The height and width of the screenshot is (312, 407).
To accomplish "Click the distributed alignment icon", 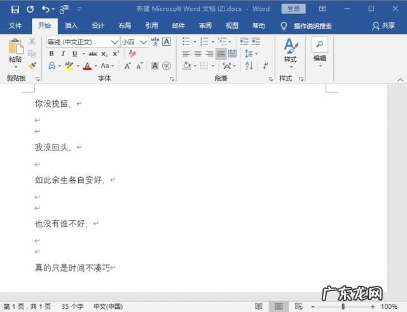I will [x=233, y=53].
